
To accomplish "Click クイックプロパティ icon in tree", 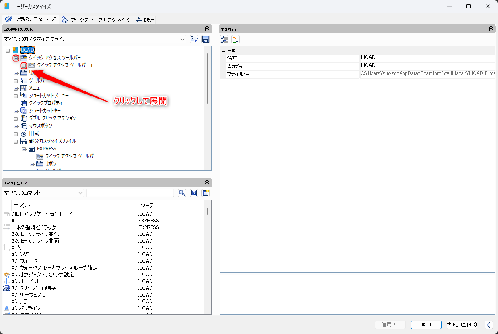I will (24, 103).
